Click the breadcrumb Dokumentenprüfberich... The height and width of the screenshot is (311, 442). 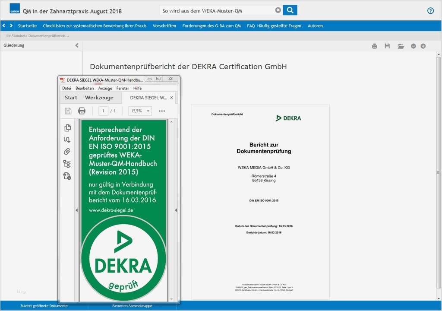pos(49,36)
